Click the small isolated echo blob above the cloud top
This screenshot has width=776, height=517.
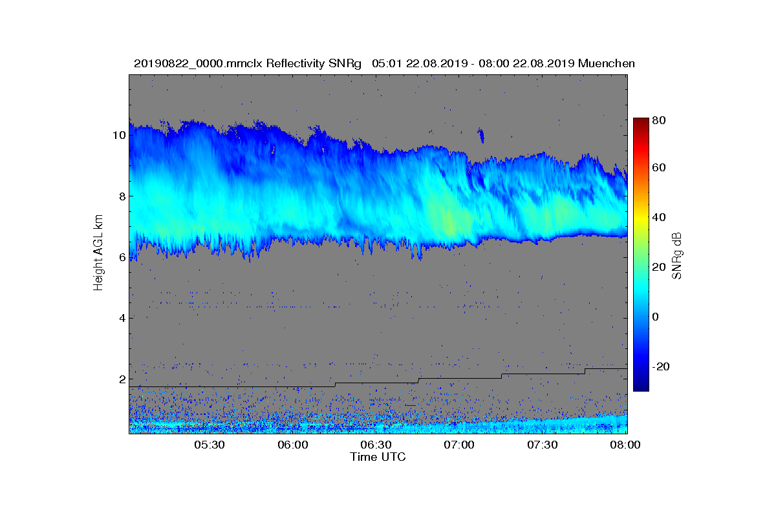pos(480,135)
